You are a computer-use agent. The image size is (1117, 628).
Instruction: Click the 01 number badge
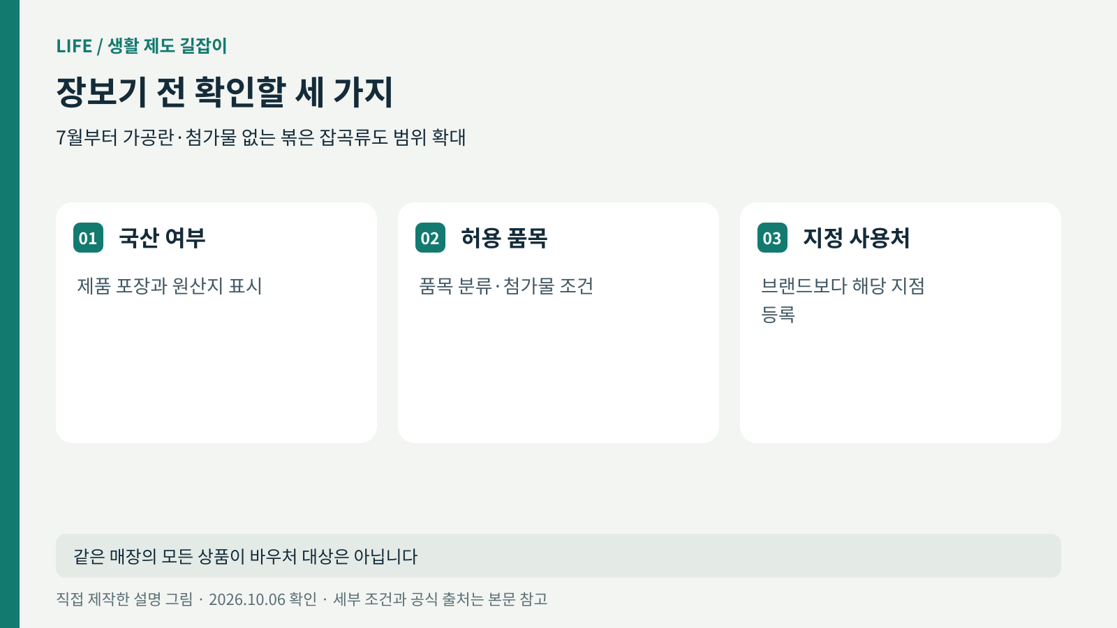[x=88, y=238]
